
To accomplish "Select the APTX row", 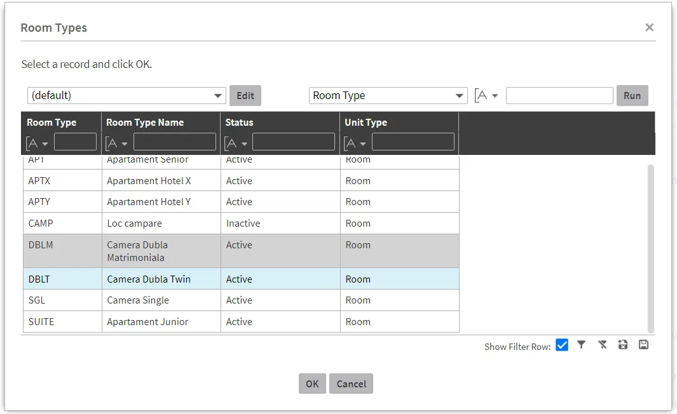I will [241, 180].
